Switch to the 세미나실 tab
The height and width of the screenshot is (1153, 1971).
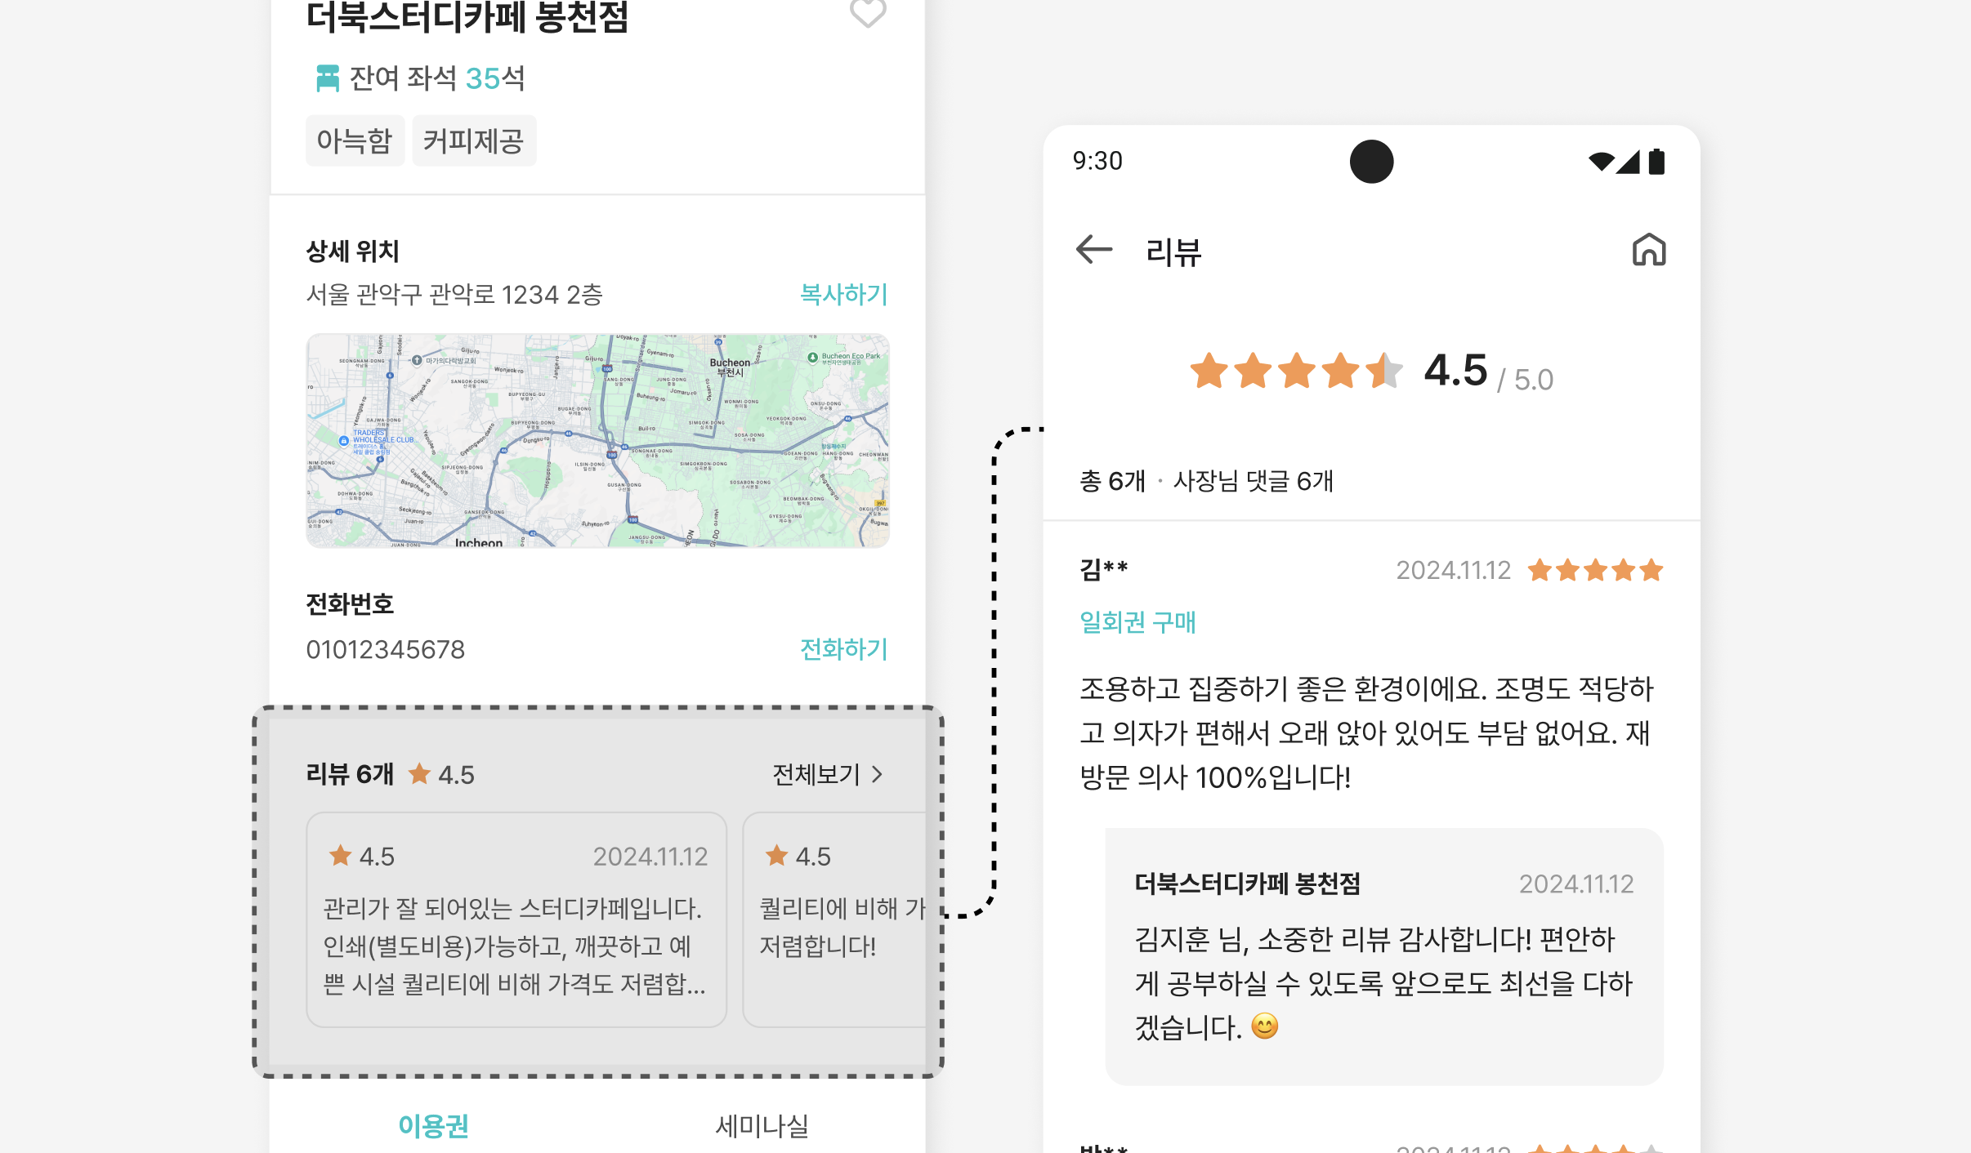762,1126
